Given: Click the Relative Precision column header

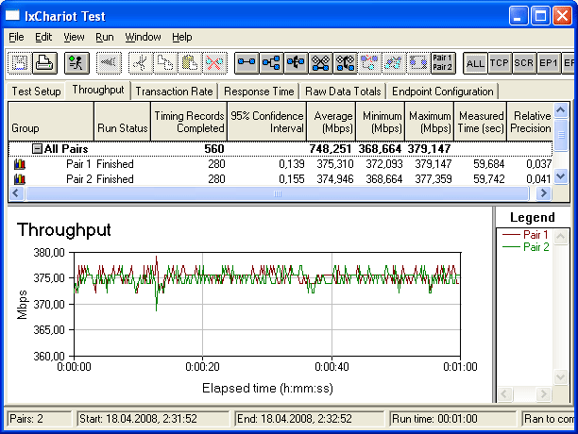Looking at the screenshot, I should pos(530,122).
